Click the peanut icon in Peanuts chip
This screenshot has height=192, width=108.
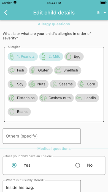tap(12, 57)
